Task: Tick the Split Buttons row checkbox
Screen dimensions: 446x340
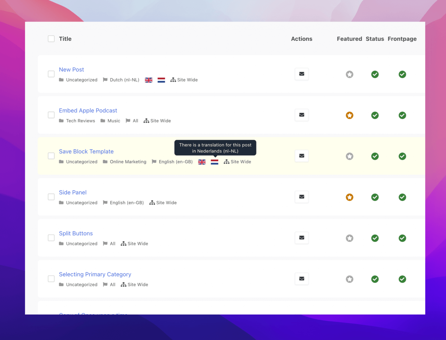Action: click(51, 238)
